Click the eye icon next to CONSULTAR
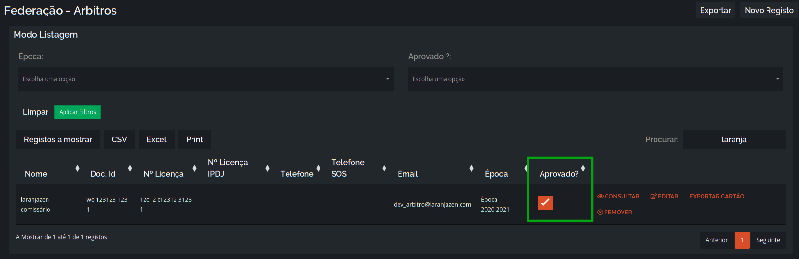This screenshot has height=259, width=799. point(600,197)
